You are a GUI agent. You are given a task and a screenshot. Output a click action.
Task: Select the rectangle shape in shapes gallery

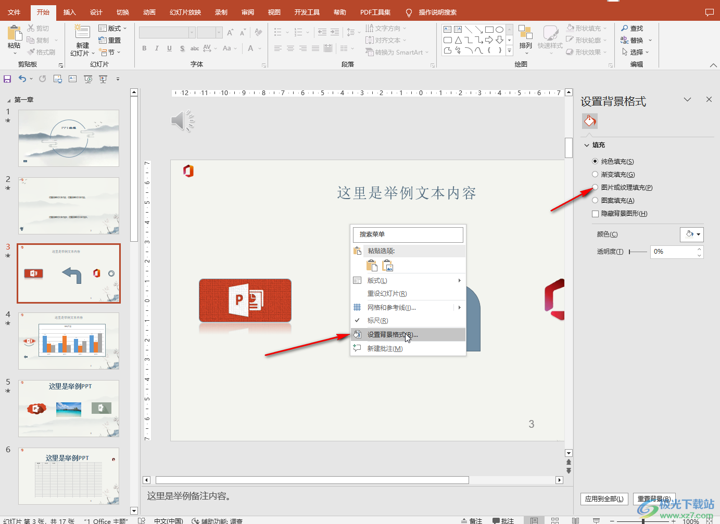tap(489, 30)
